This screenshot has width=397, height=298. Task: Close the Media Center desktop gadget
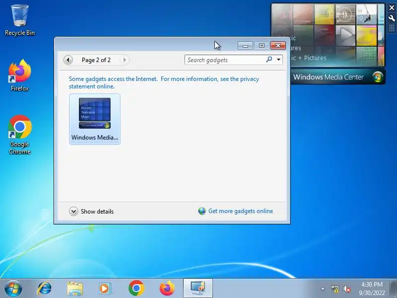pyautogui.click(x=392, y=8)
